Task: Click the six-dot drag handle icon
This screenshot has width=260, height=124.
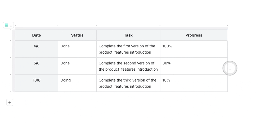Action: pyautogui.click(x=11, y=25)
